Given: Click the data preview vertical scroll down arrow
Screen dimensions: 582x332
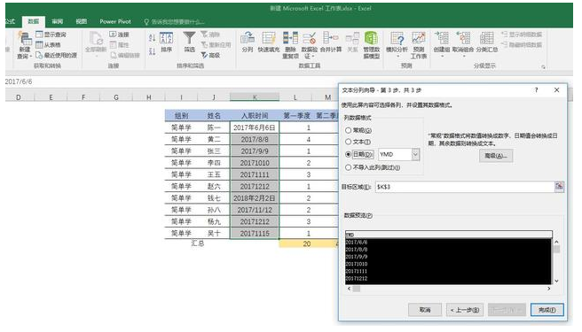Looking at the screenshot, I should [x=556, y=282].
